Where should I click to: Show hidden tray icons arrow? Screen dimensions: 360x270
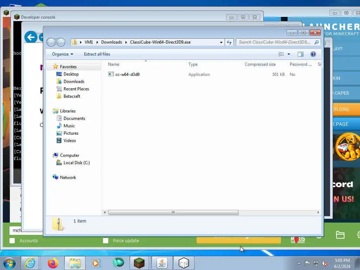[x=299, y=264]
